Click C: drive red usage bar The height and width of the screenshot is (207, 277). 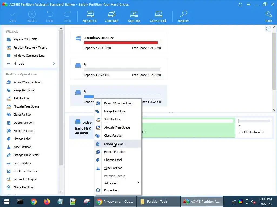[122, 43]
